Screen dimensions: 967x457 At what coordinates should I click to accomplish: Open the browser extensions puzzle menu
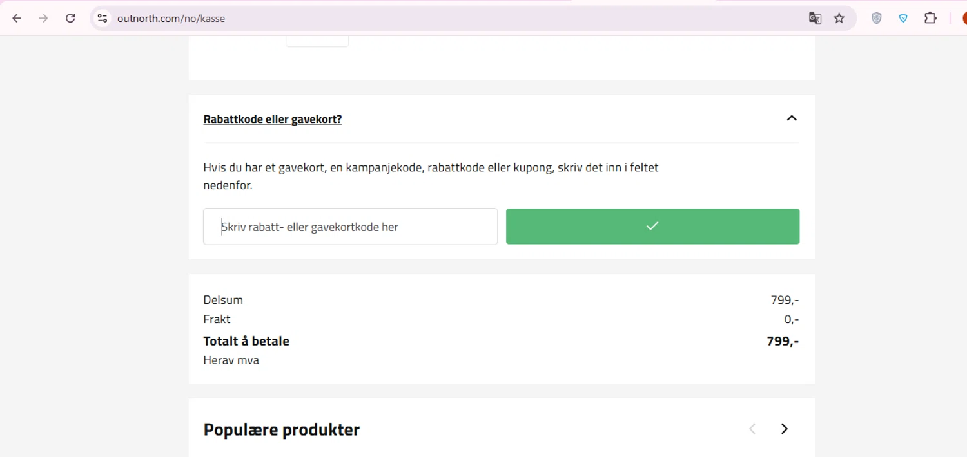coord(930,18)
